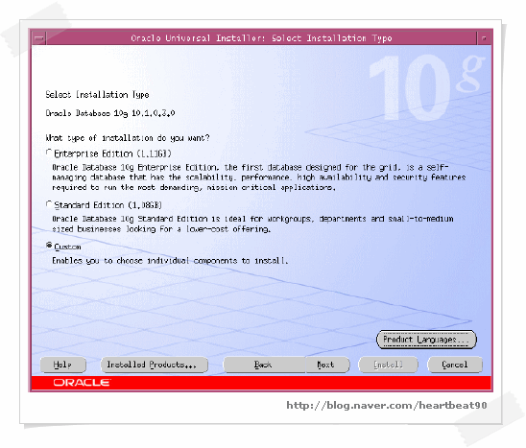Open the Product Languages dialog
526x448 pixels.
click(426, 340)
